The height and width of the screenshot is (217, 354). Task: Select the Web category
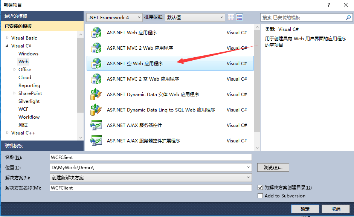coord(23,62)
